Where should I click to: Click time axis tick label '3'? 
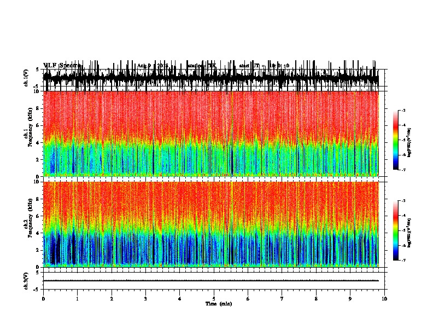(x=146, y=299)
